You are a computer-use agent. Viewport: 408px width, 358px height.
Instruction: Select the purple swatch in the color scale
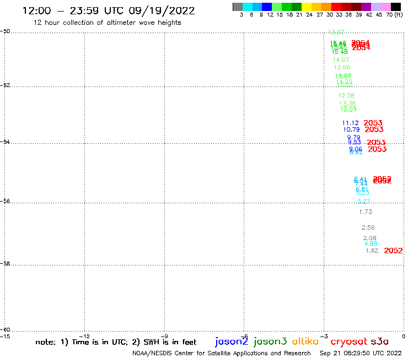(x=366, y=7)
